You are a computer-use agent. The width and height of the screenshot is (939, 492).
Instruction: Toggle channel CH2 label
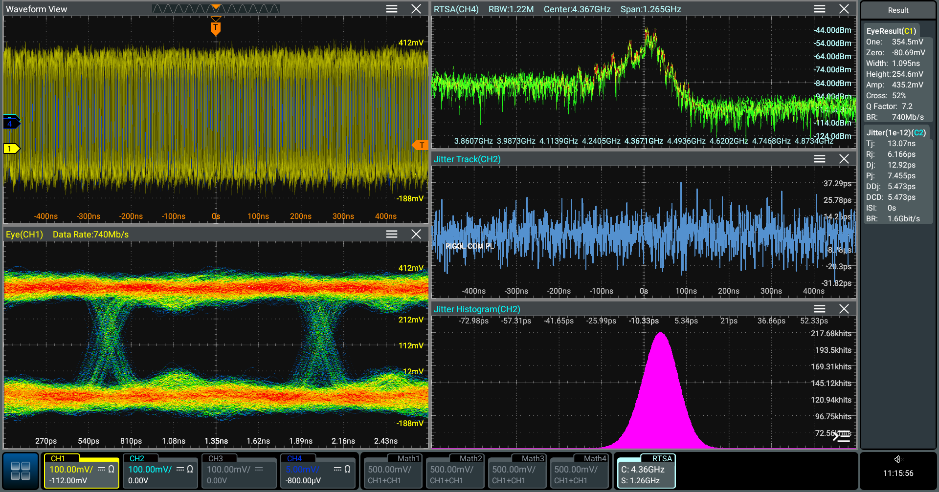tap(137, 459)
